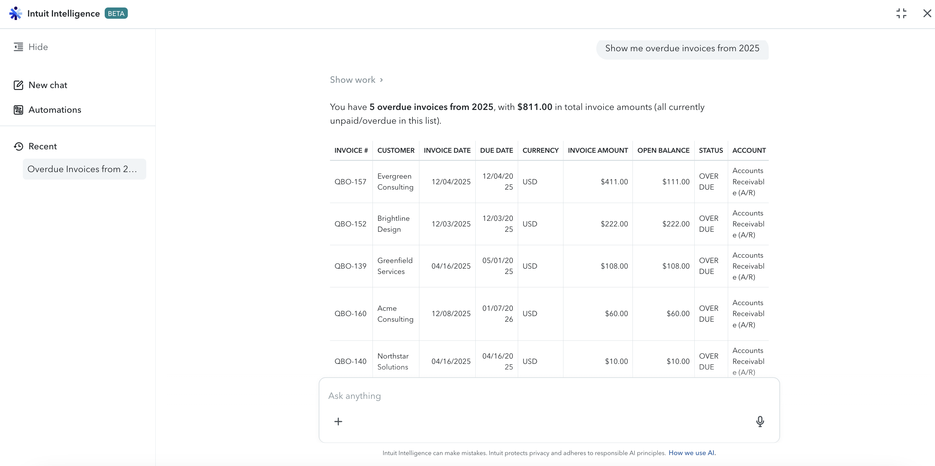The height and width of the screenshot is (466, 935).
Task: Click the BETA badge
Action: pos(116,13)
